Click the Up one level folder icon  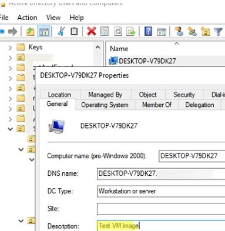click(x=31, y=31)
